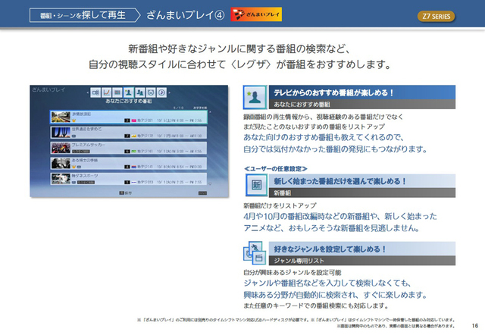The width and height of the screenshot is (485, 335).
Task: Click the 5/10 list counter
Action: click(x=179, y=108)
